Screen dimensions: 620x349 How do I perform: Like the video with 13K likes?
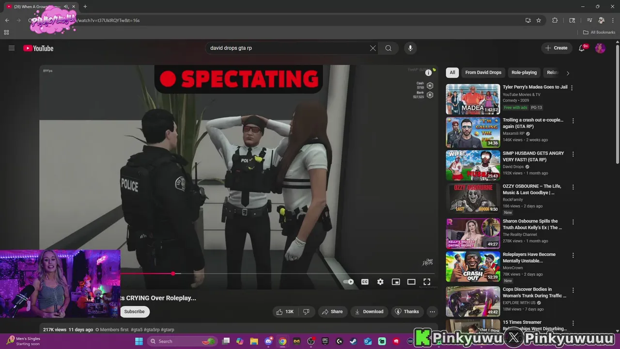285,312
